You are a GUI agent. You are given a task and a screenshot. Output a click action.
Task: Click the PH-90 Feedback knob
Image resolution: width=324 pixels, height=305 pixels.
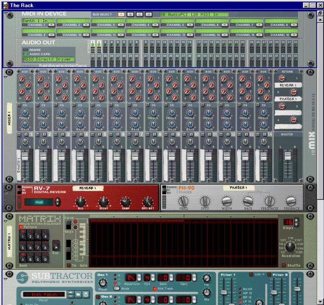click(x=291, y=201)
